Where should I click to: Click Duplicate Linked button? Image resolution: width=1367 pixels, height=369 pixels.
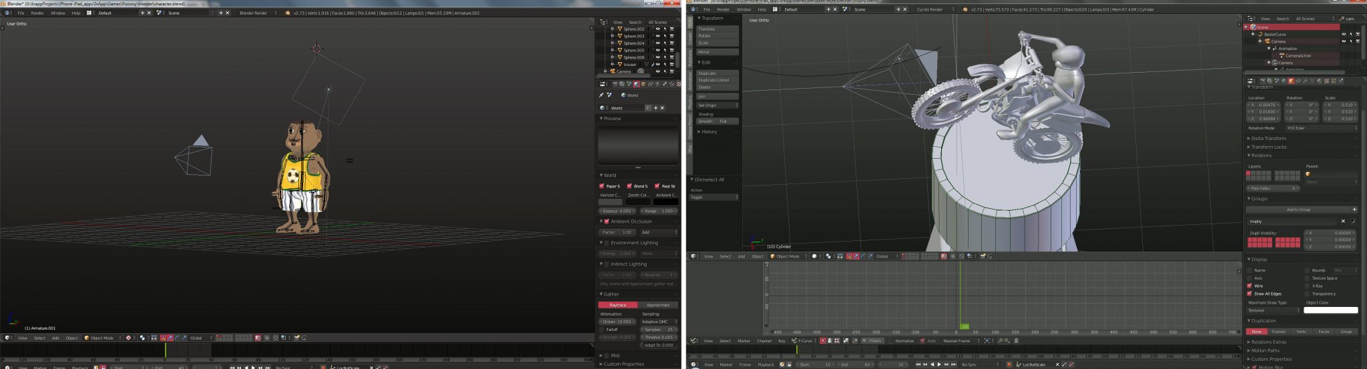[x=718, y=80]
